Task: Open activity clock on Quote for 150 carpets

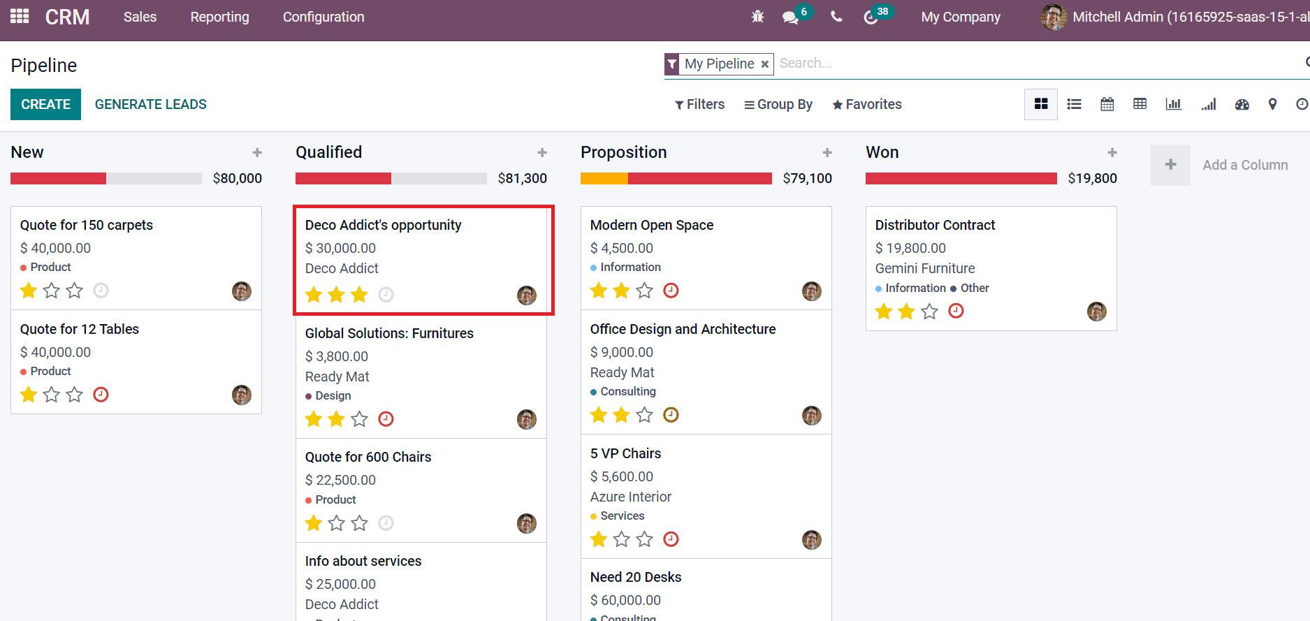Action: coord(101,290)
